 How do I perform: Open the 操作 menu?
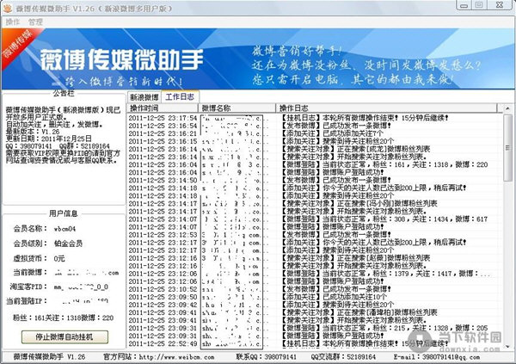click(13, 22)
